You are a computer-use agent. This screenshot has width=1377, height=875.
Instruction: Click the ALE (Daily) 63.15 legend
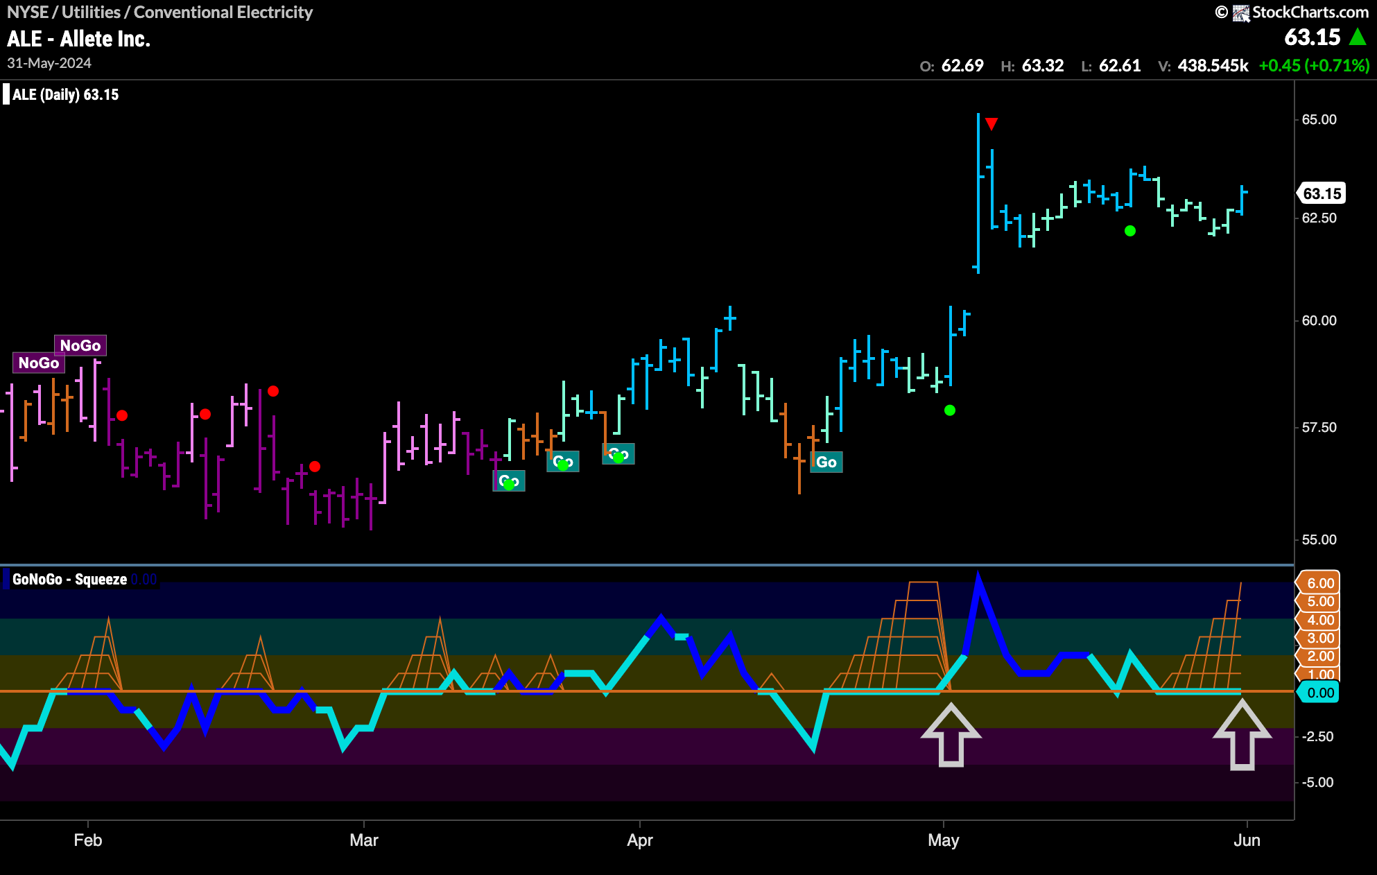click(65, 94)
